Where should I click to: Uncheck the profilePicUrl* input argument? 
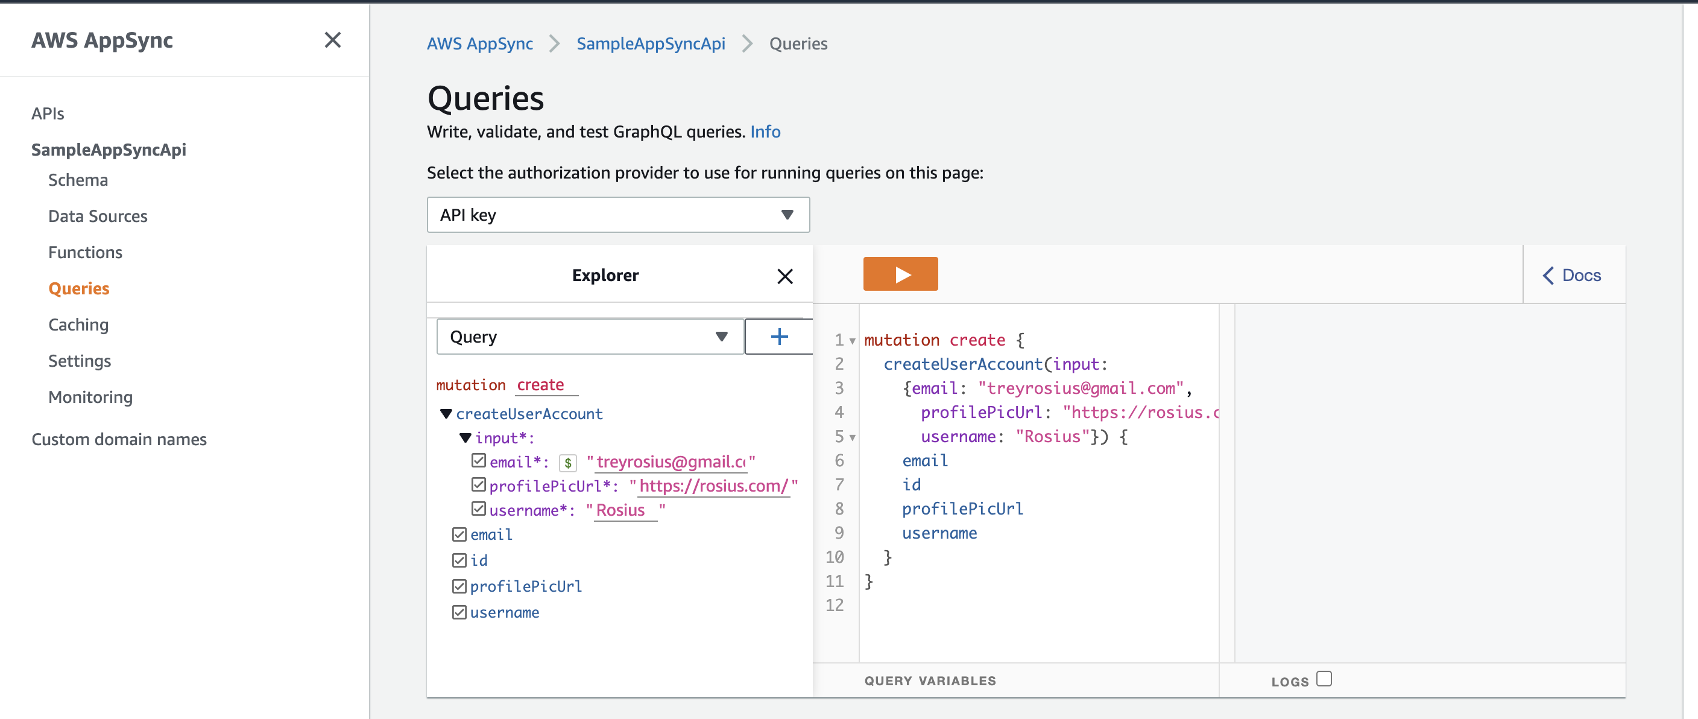[x=479, y=485]
